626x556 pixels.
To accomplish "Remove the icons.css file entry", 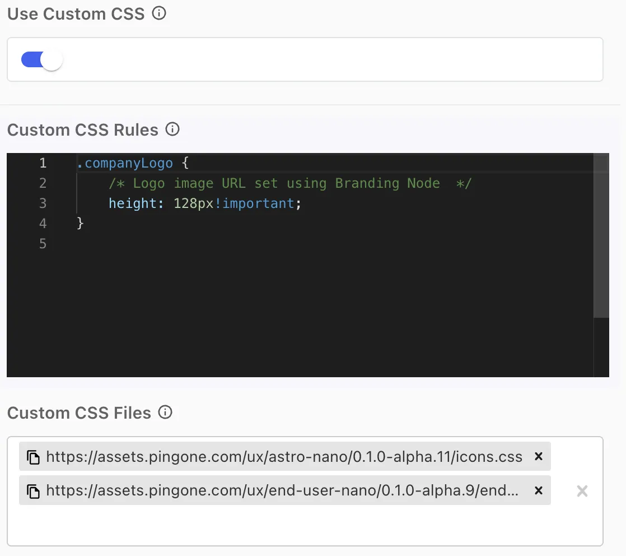I will click(539, 456).
